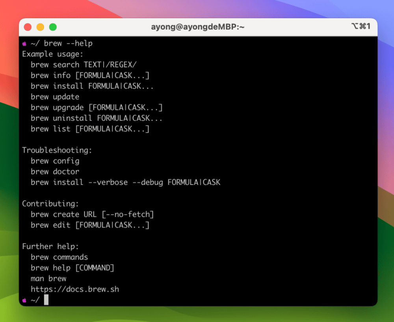
Task: Click the line 'brew config'
Action: point(55,161)
